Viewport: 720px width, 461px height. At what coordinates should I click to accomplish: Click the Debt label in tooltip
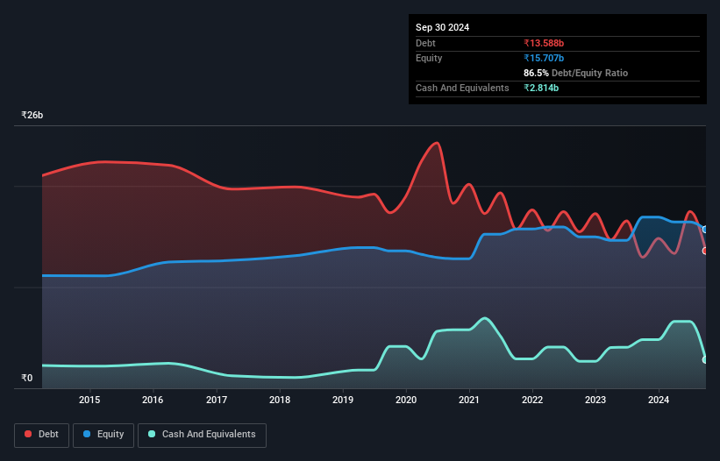[425, 43]
